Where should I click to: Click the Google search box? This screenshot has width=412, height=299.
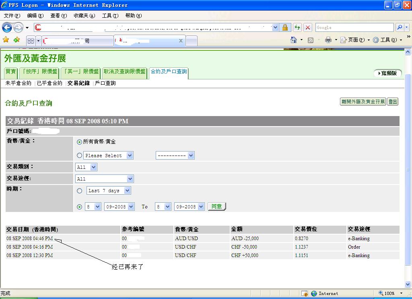coord(354,27)
